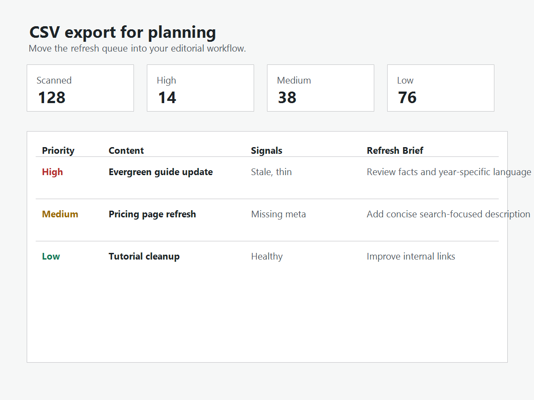The width and height of the screenshot is (534, 400).
Task: Open 'Tutorial cleanup' content row
Action: coord(144,256)
